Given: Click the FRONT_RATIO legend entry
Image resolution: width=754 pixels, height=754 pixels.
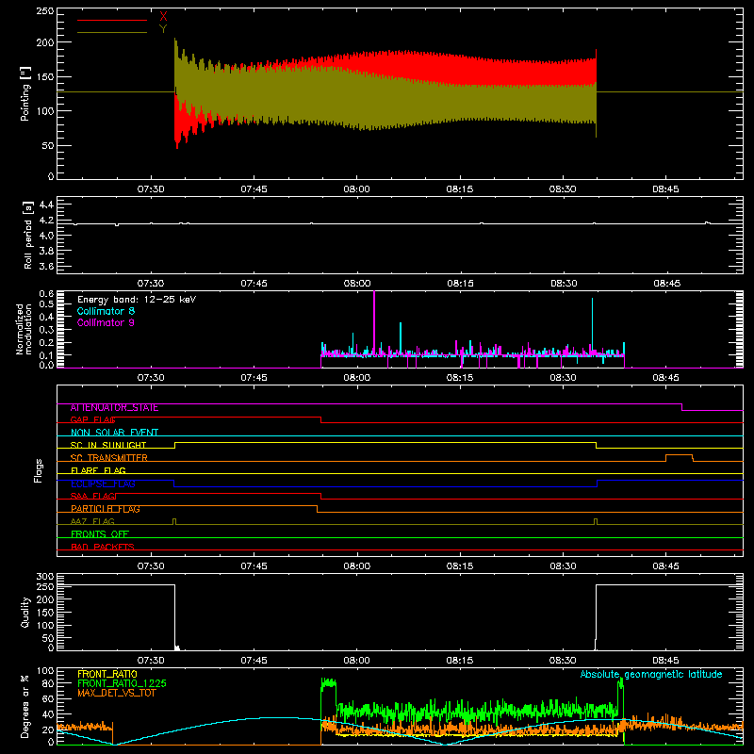Looking at the screenshot, I should tap(107, 674).
